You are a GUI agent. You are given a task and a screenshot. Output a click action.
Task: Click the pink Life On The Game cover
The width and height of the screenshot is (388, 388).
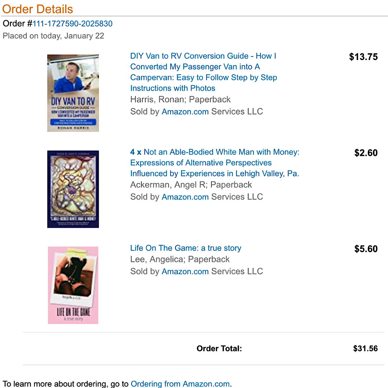tap(73, 285)
